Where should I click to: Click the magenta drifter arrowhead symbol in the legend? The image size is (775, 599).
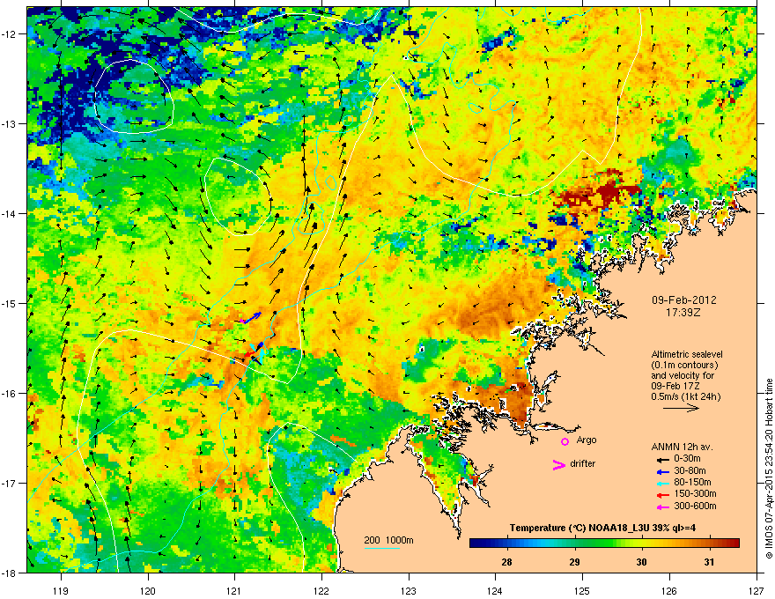click(x=559, y=464)
